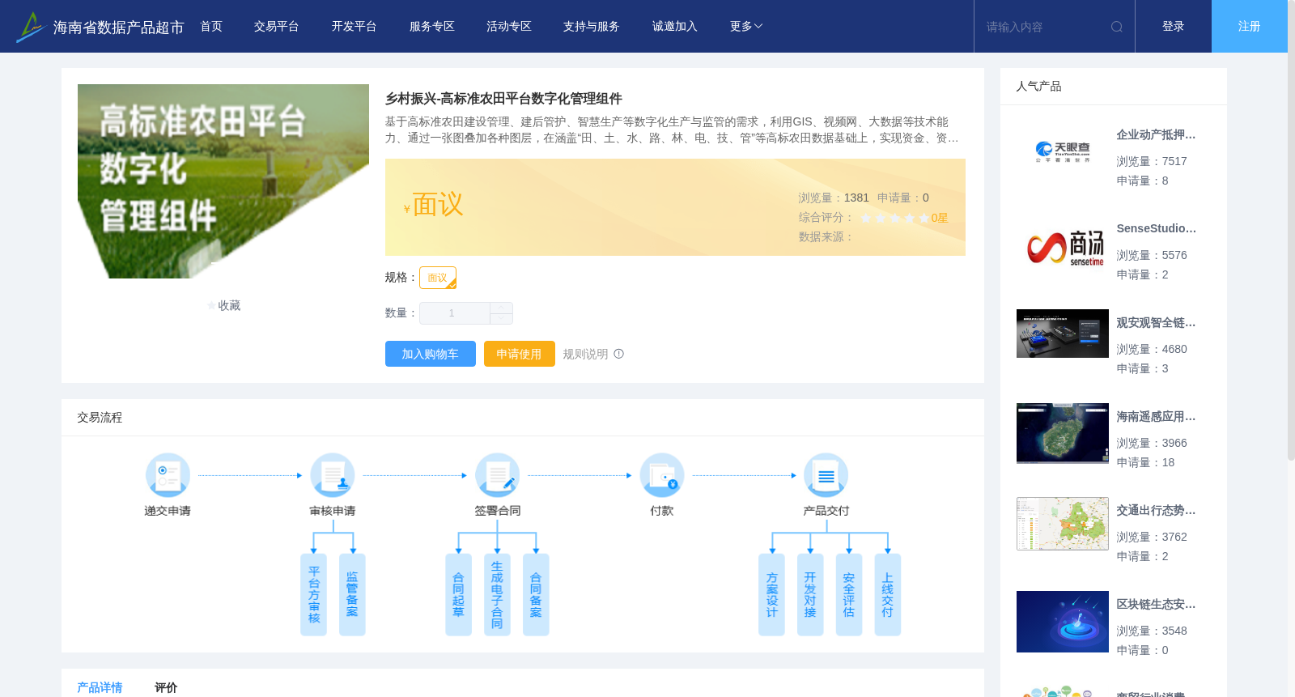The height and width of the screenshot is (697, 1295).
Task: Go to 首页 in the navigation bar
Action: click(x=211, y=27)
